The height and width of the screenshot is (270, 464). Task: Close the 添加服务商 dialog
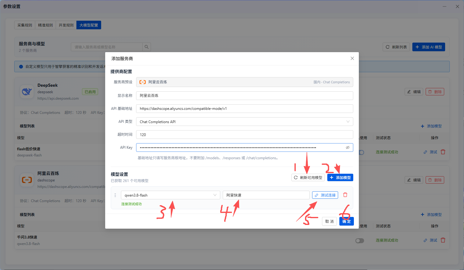pyautogui.click(x=352, y=58)
